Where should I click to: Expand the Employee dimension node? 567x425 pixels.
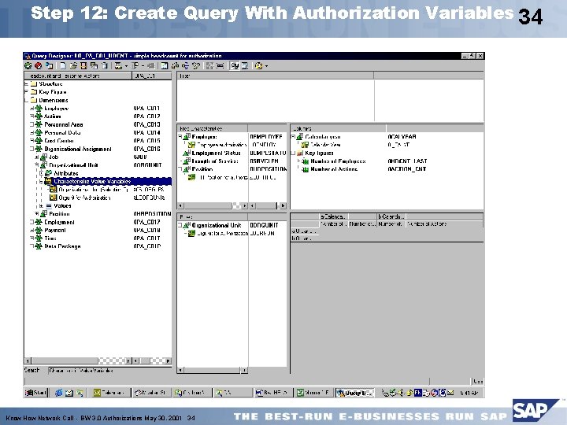[31, 108]
